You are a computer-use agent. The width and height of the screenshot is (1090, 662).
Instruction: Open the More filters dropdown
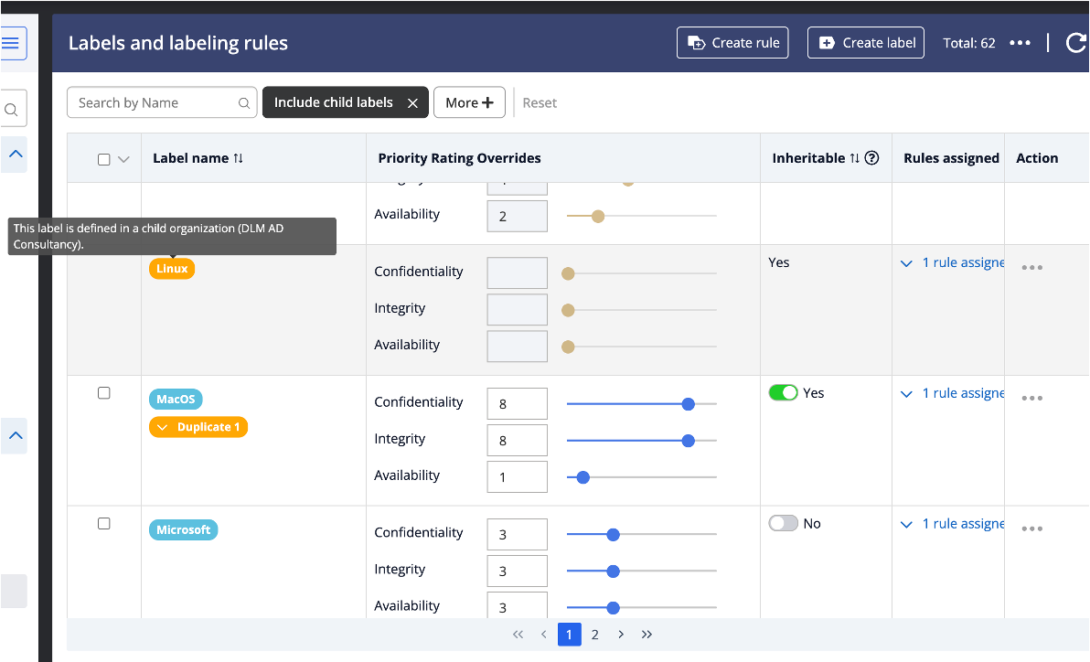tap(469, 103)
